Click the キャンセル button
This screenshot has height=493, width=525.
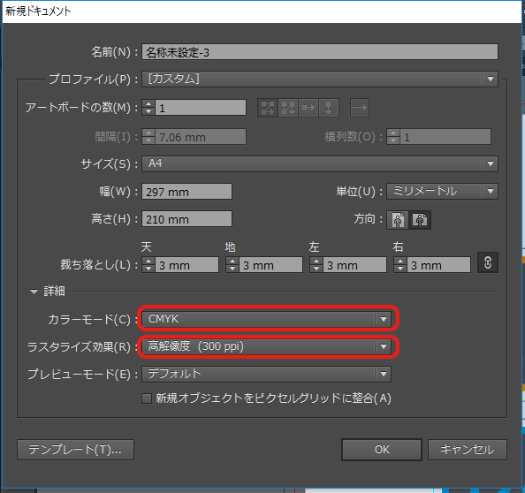tap(468, 450)
